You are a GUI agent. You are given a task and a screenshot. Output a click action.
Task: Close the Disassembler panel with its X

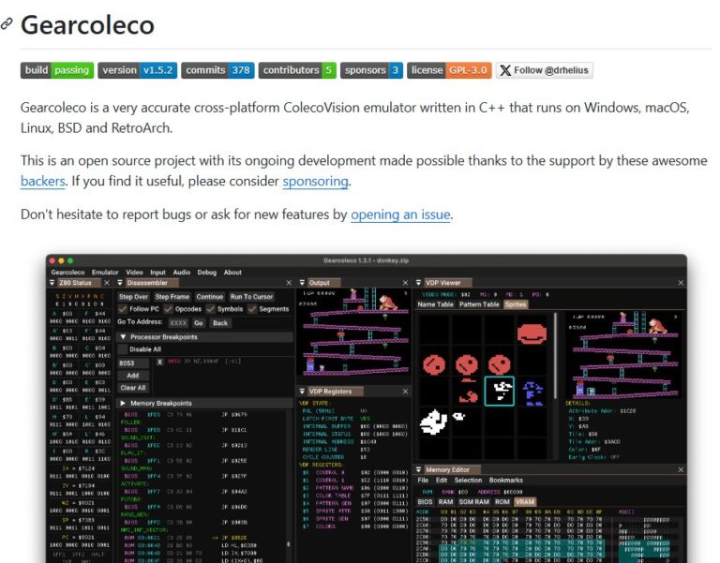point(289,283)
